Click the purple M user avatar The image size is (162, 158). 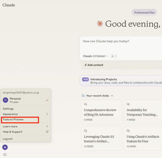tap(5, 147)
